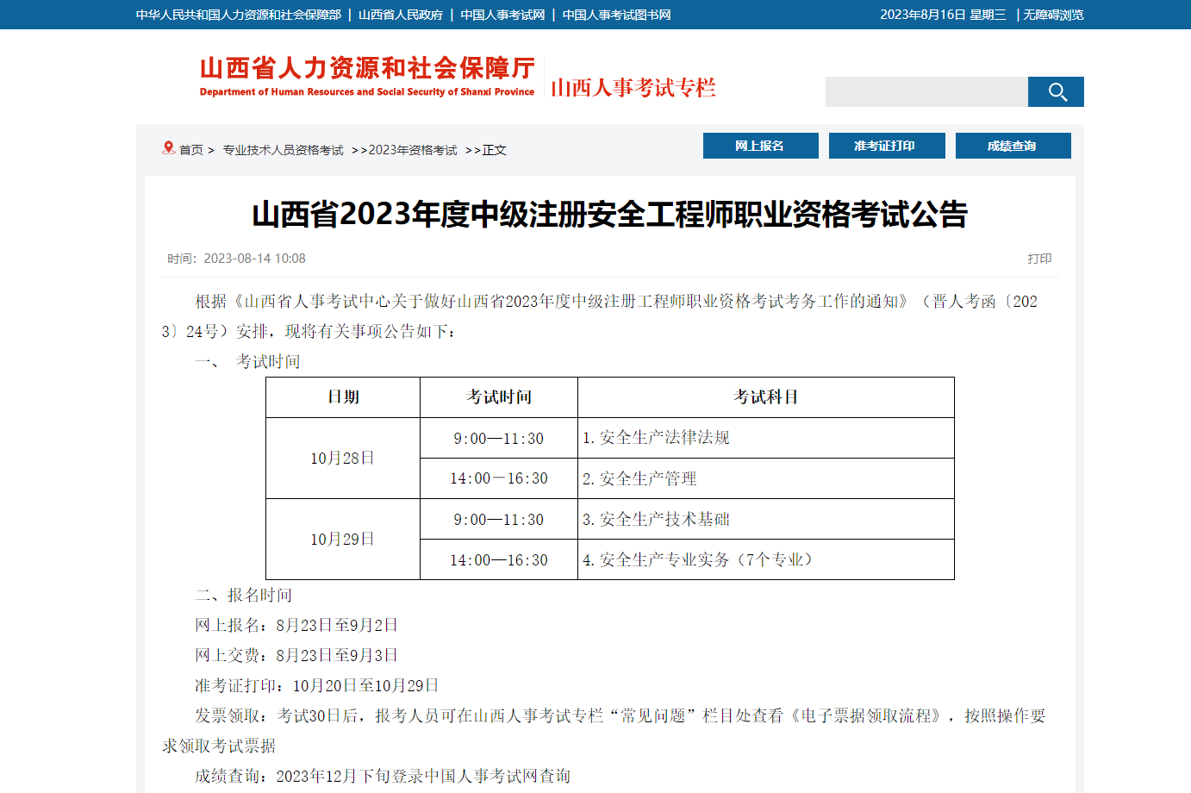Open 中国人事考试图书网 top link
Image resolution: width=1191 pixels, height=793 pixels.
(616, 15)
